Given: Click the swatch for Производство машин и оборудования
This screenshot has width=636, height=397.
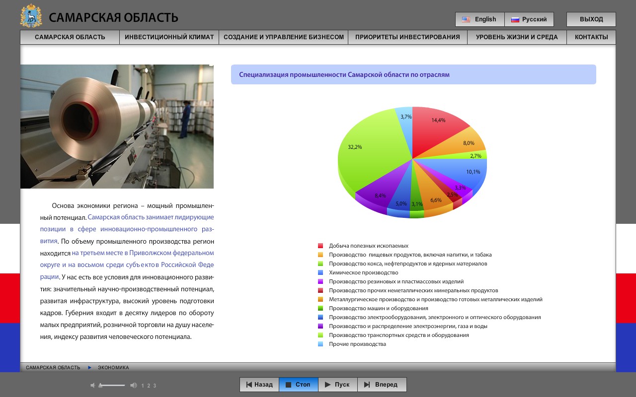Looking at the screenshot, I should click(x=320, y=308).
